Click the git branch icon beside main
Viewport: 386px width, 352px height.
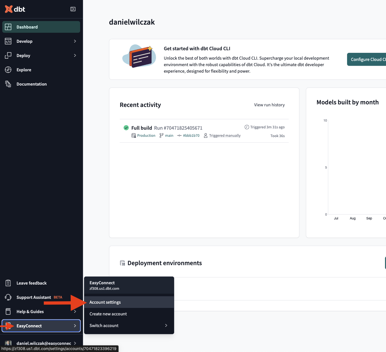point(161,135)
